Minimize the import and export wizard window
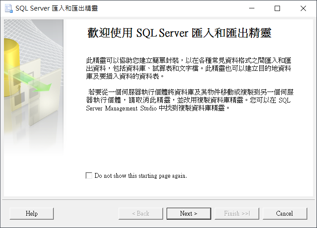317x228 pixels. 252,8
